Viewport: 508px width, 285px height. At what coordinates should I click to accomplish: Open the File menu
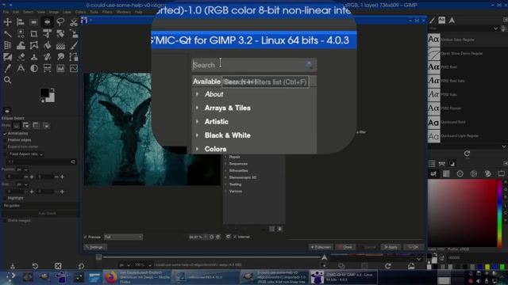tap(6, 12)
